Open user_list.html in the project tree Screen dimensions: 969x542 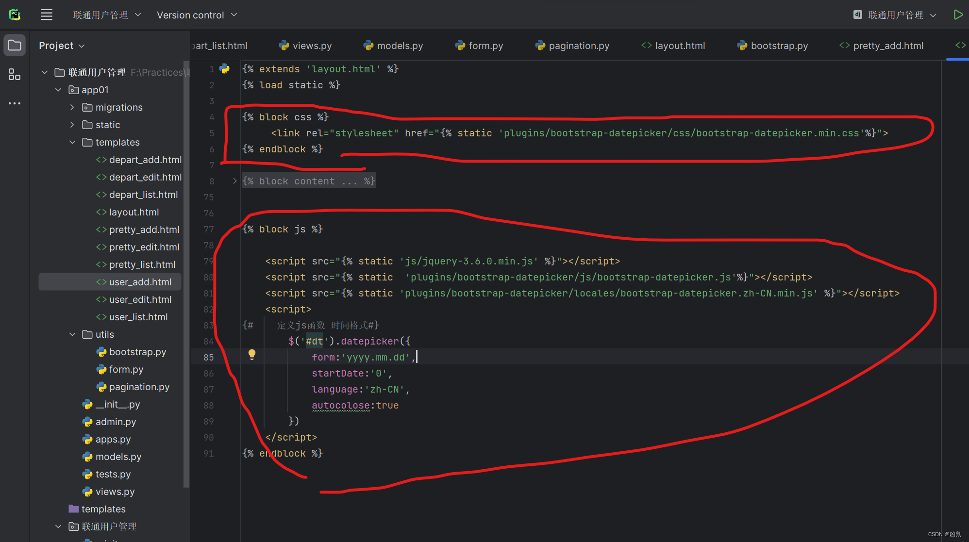pyautogui.click(x=138, y=317)
